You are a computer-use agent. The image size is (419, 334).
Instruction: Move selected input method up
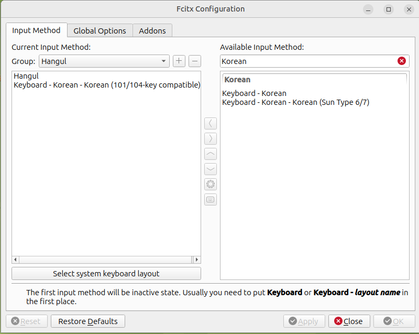pos(211,154)
